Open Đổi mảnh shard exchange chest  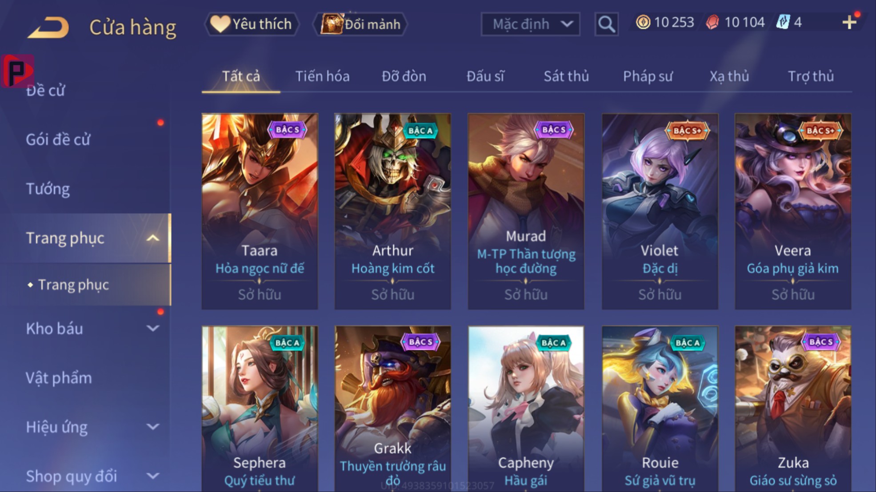click(360, 24)
